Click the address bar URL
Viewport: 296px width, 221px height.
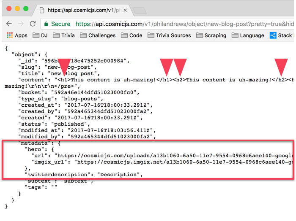[x=185, y=24]
